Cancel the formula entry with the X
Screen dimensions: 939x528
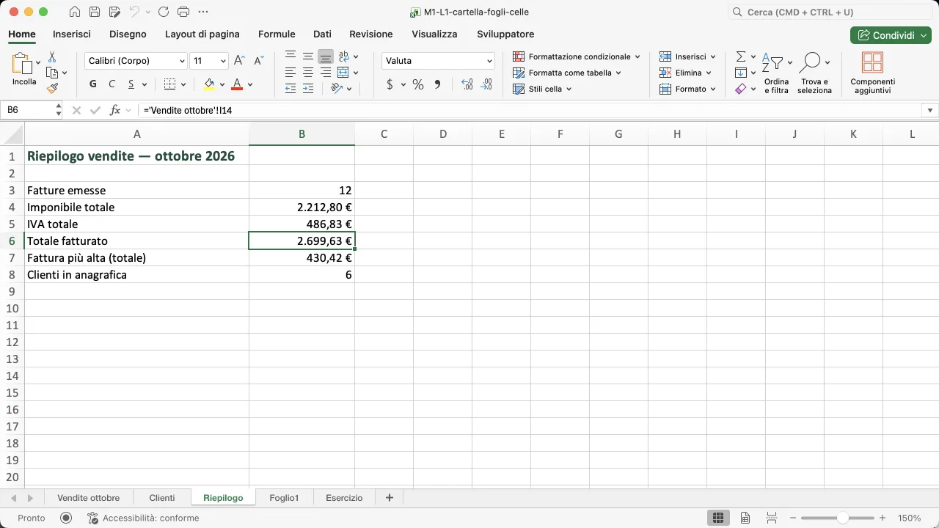[x=76, y=110]
